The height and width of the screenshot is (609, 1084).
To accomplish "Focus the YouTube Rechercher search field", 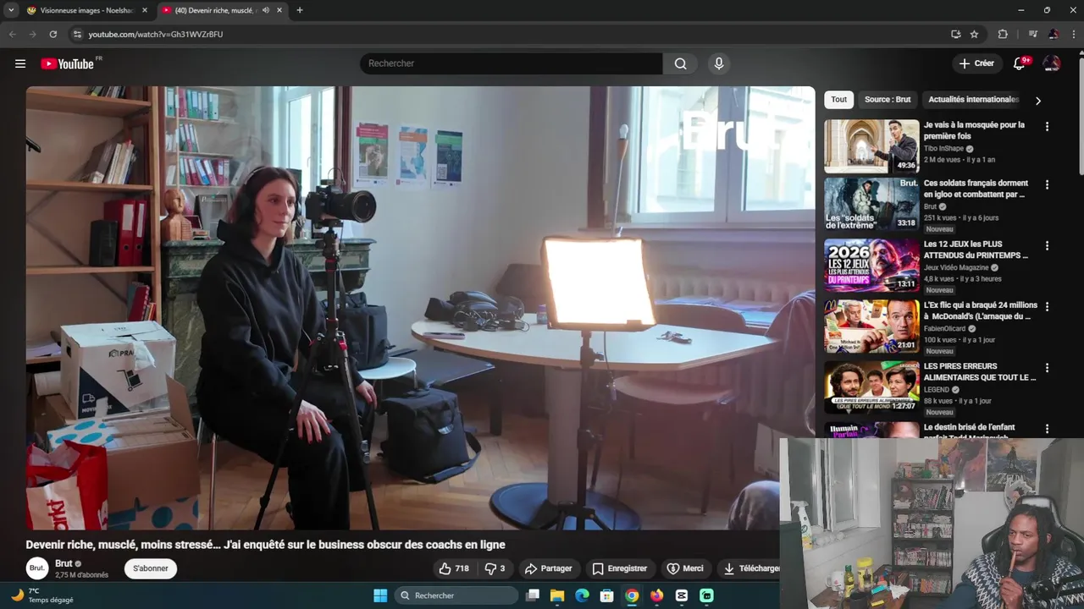I will pos(512,63).
